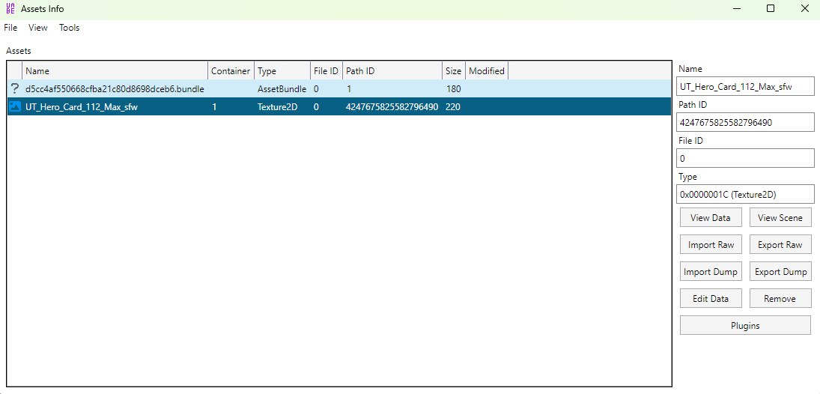Open the Plugins button
820x394 pixels.
[745, 326]
